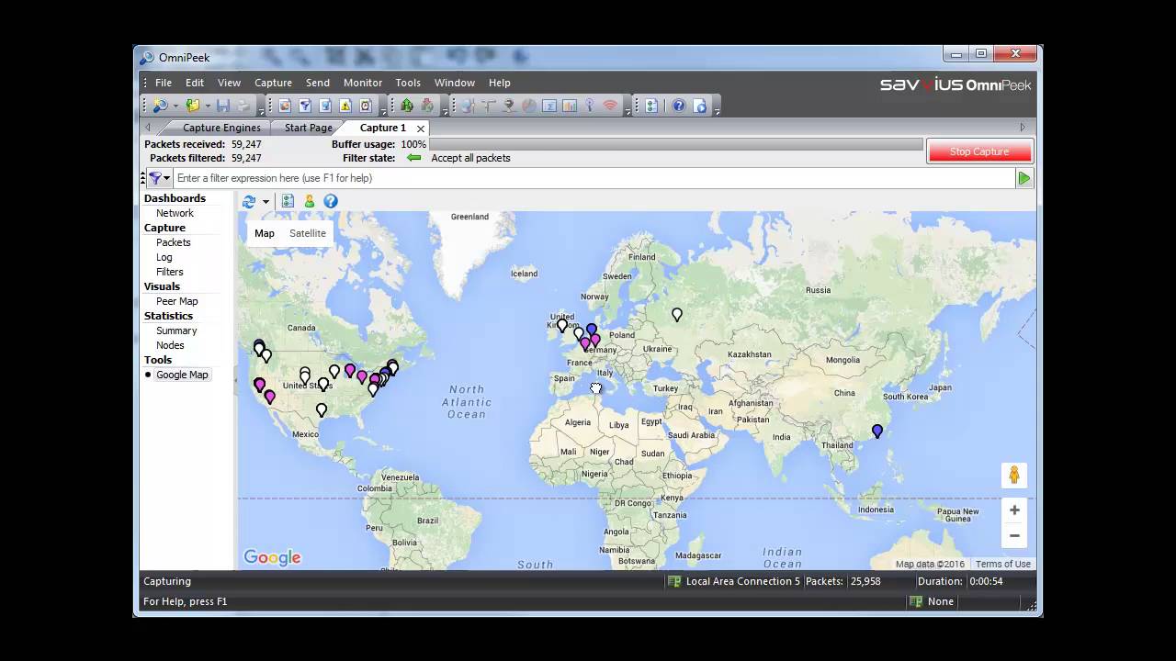Click the alarm warning triangle toolbar icon
Screen dimensions: 1176x661
pyautogui.click(x=345, y=106)
